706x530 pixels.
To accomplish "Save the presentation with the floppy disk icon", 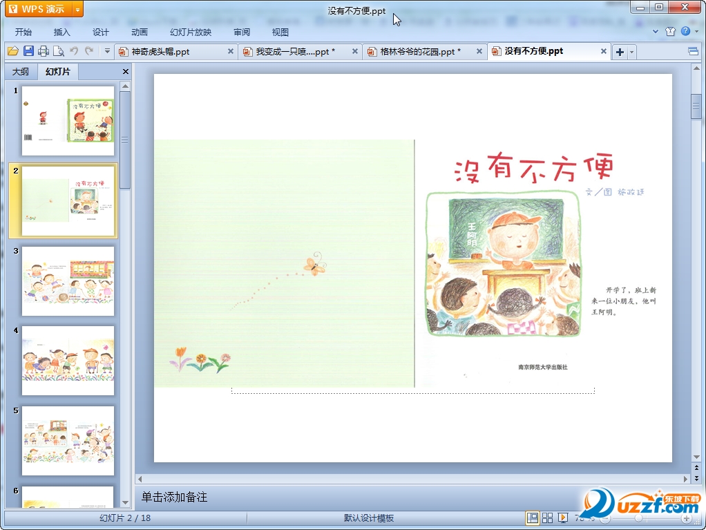I will 28,51.
